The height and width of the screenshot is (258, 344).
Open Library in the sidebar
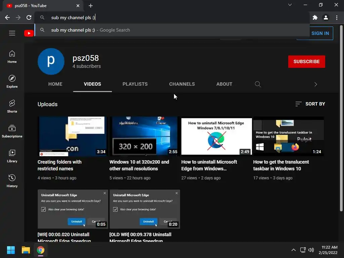coord(12,156)
